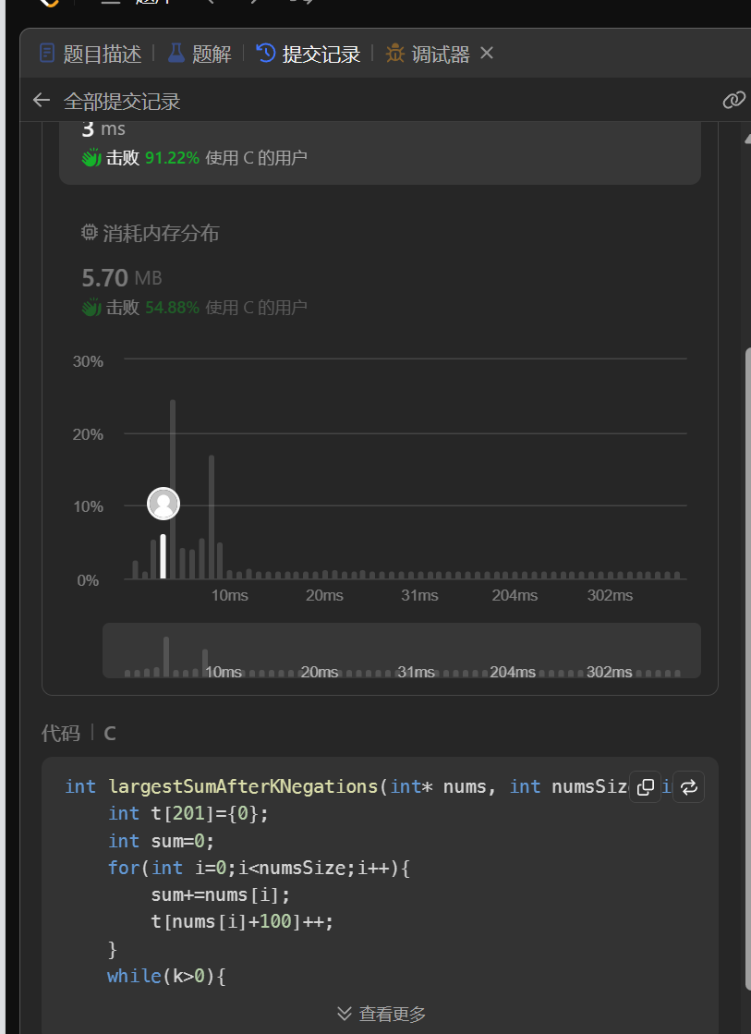Expand the code with 查看更多
Viewport: 751px width, 1034px height.
click(382, 1014)
